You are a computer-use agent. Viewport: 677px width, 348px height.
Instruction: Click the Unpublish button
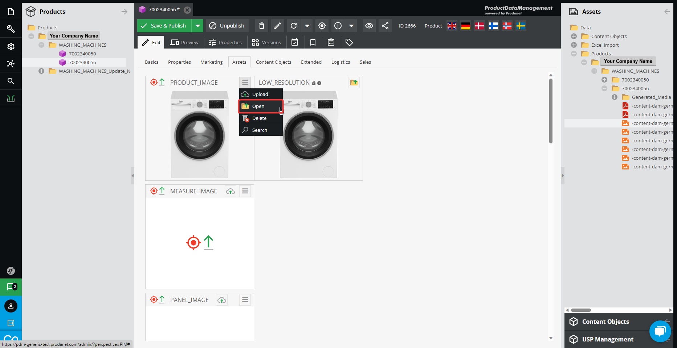(228, 26)
